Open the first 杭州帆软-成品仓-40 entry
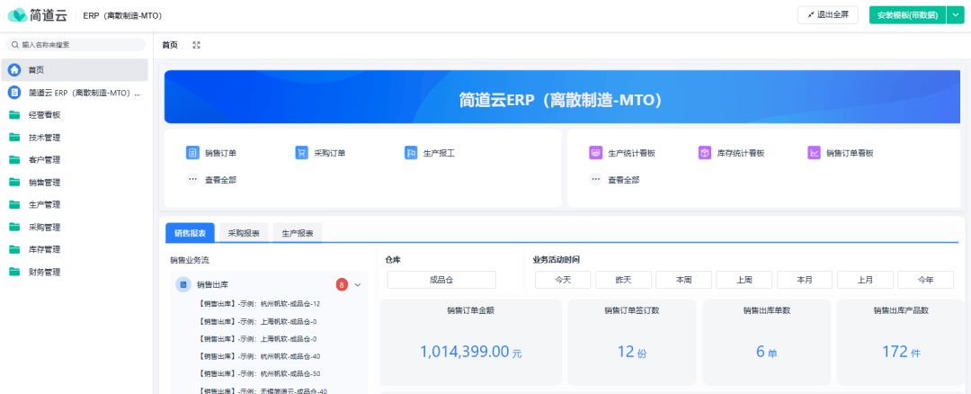This screenshot has width=971, height=394. (x=260, y=356)
